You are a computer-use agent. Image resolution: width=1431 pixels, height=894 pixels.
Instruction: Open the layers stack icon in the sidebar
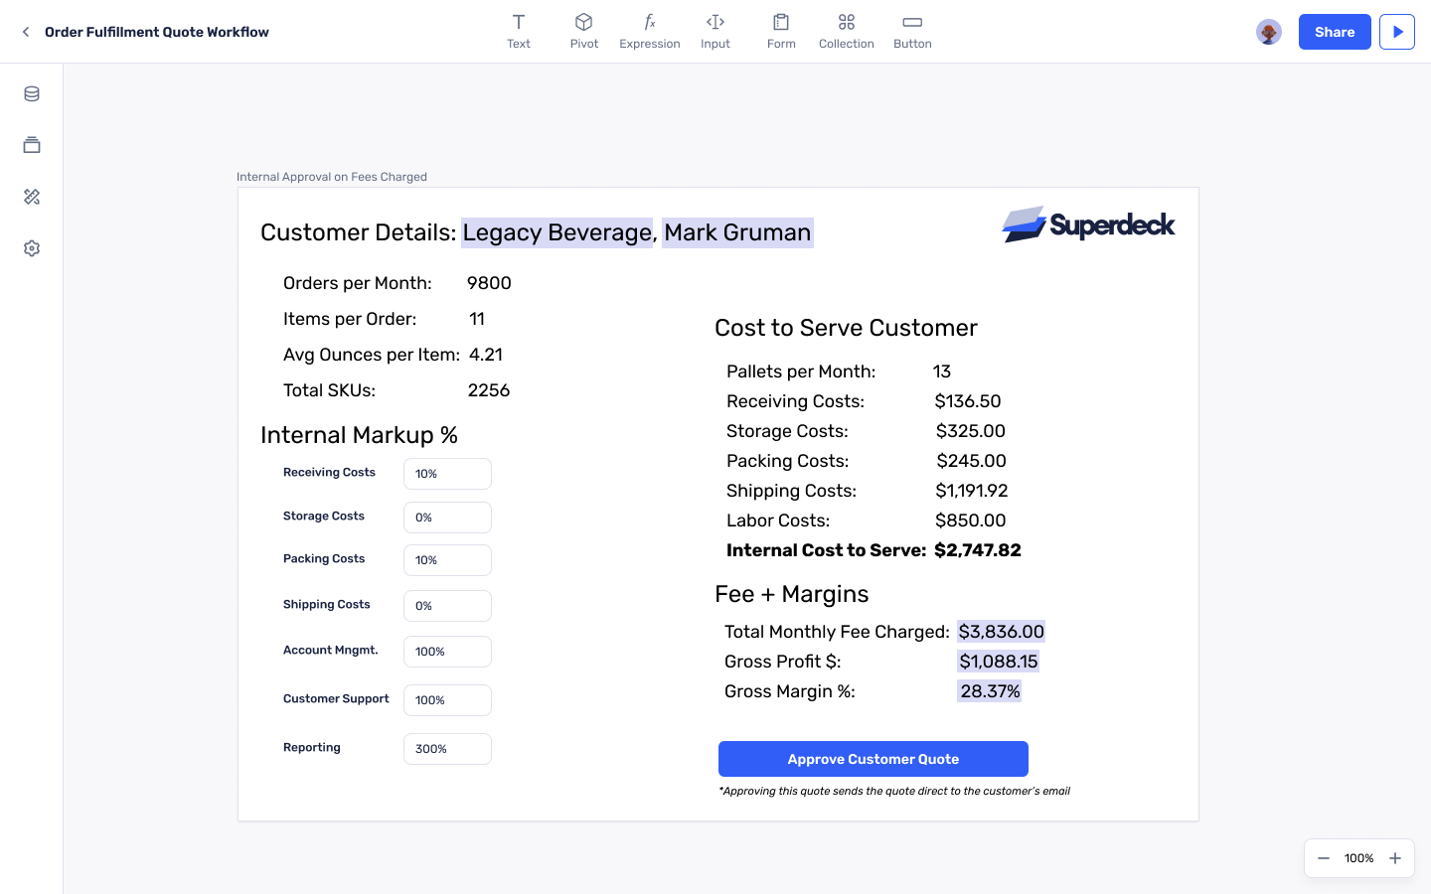point(32,145)
